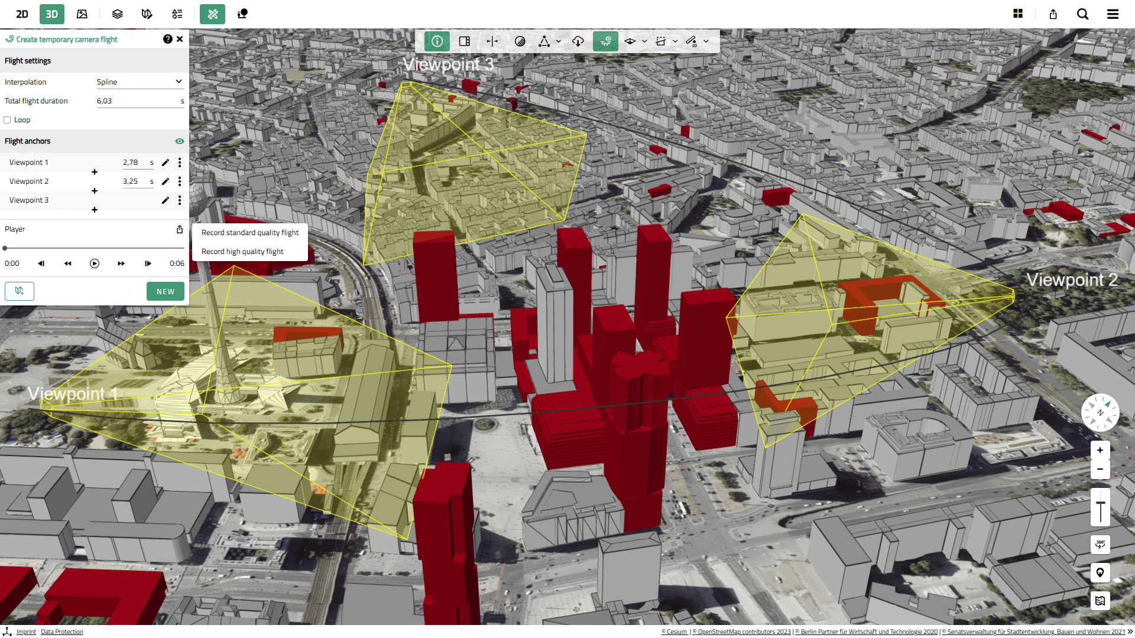Play the camera flight
Viewport: 1135px width, 638px height.
click(x=95, y=263)
